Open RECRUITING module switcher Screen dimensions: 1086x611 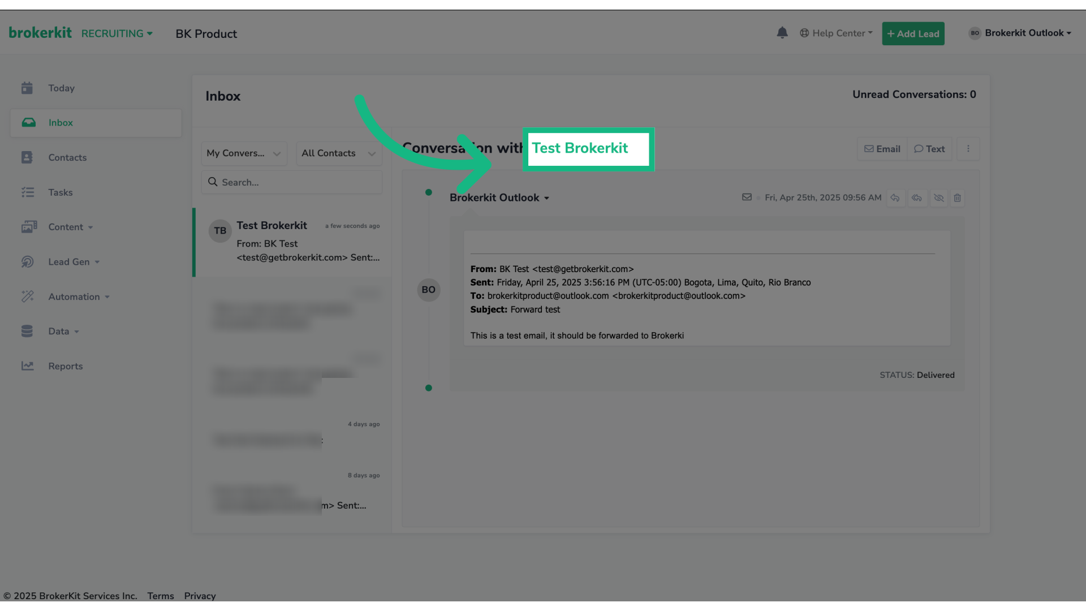pyautogui.click(x=117, y=33)
